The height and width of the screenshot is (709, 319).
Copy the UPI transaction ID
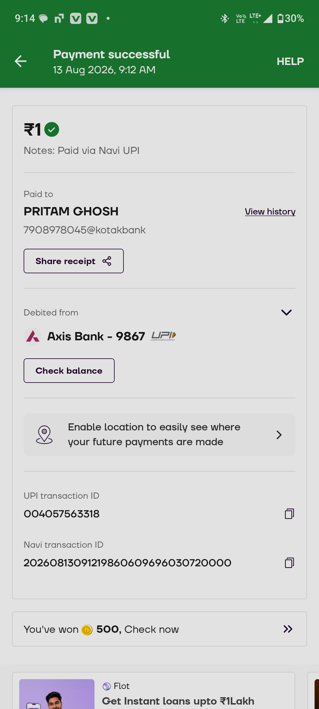[x=289, y=514]
